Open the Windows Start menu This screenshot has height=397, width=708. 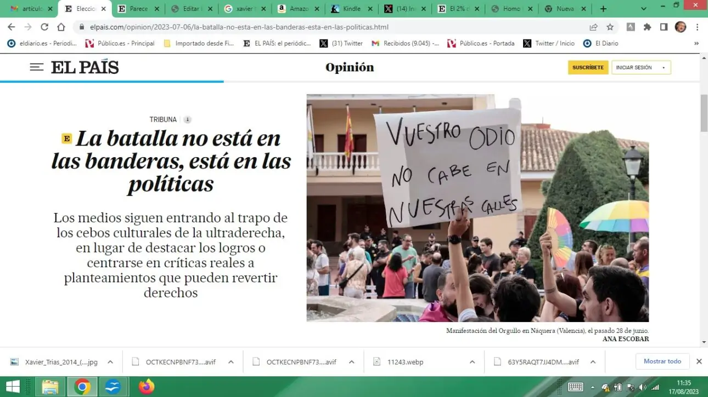pyautogui.click(x=13, y=387)
